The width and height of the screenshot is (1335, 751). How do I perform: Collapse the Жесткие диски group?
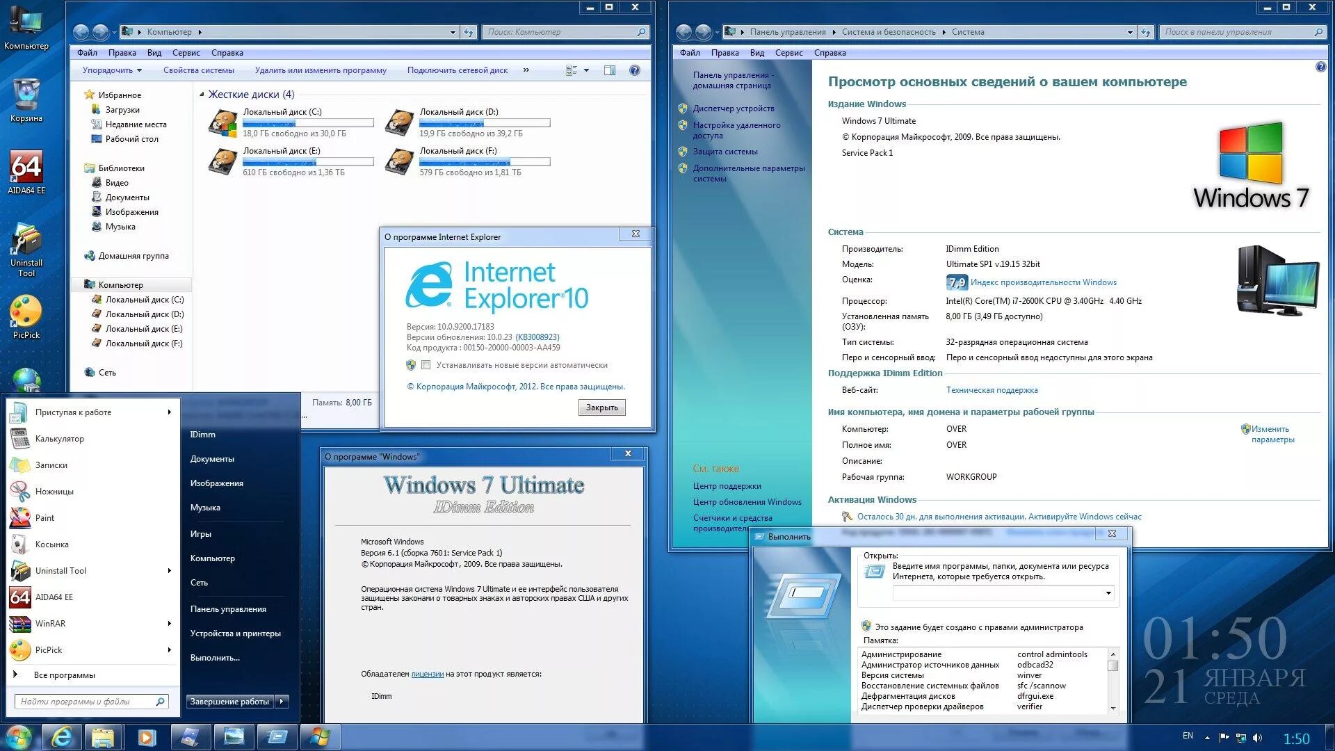pyautogui.click(x=202, y=95)
